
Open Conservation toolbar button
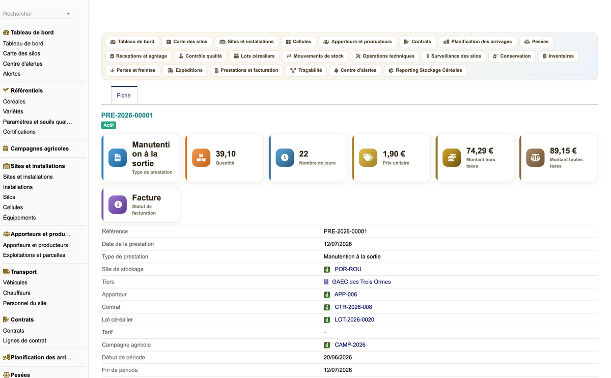point(512,56)
